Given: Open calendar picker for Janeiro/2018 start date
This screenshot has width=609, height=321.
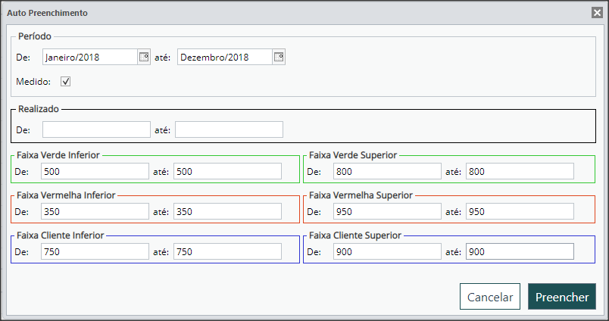Looking at the screenshot, I should [144, 57].
